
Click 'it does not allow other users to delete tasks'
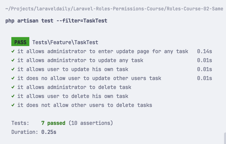click(x=85, y=105)
